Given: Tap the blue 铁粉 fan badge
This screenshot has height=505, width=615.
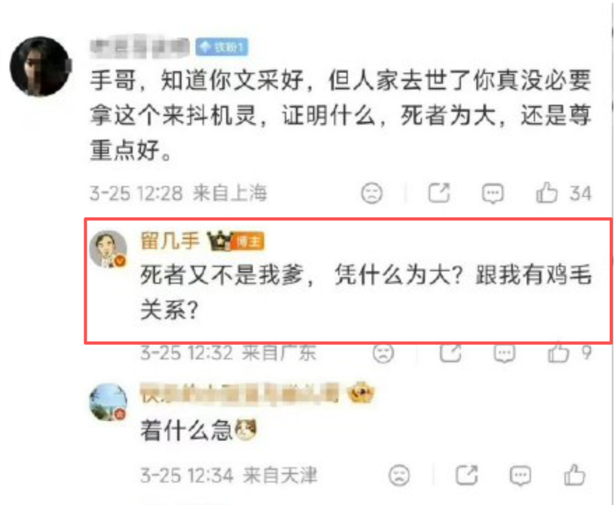Looking at the screenshot, I should click(222, 47).
